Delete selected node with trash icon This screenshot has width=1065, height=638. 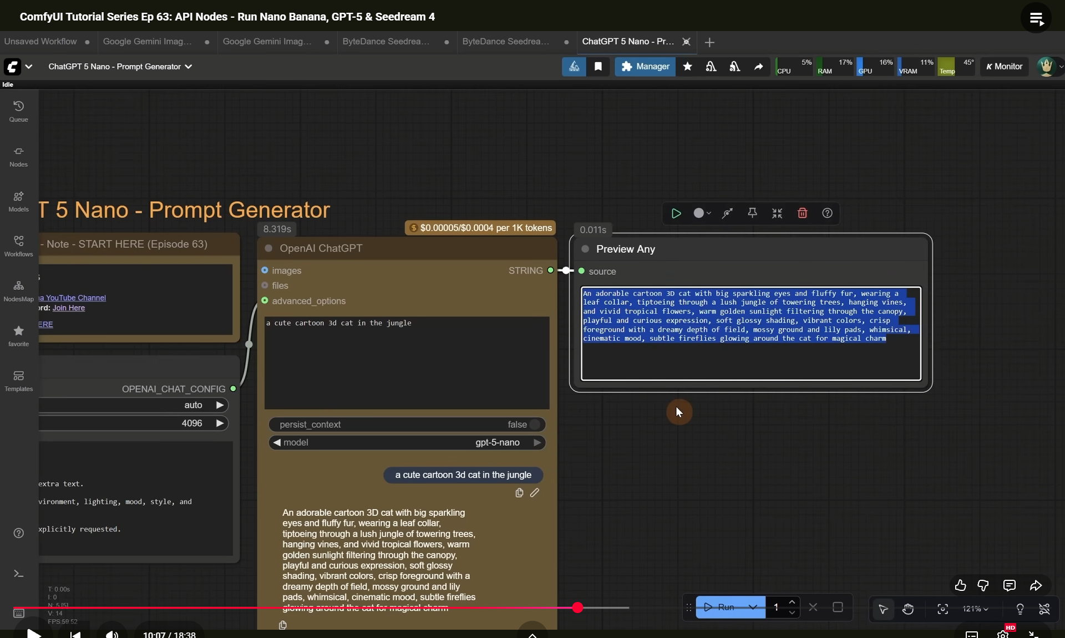coord(802,213)
